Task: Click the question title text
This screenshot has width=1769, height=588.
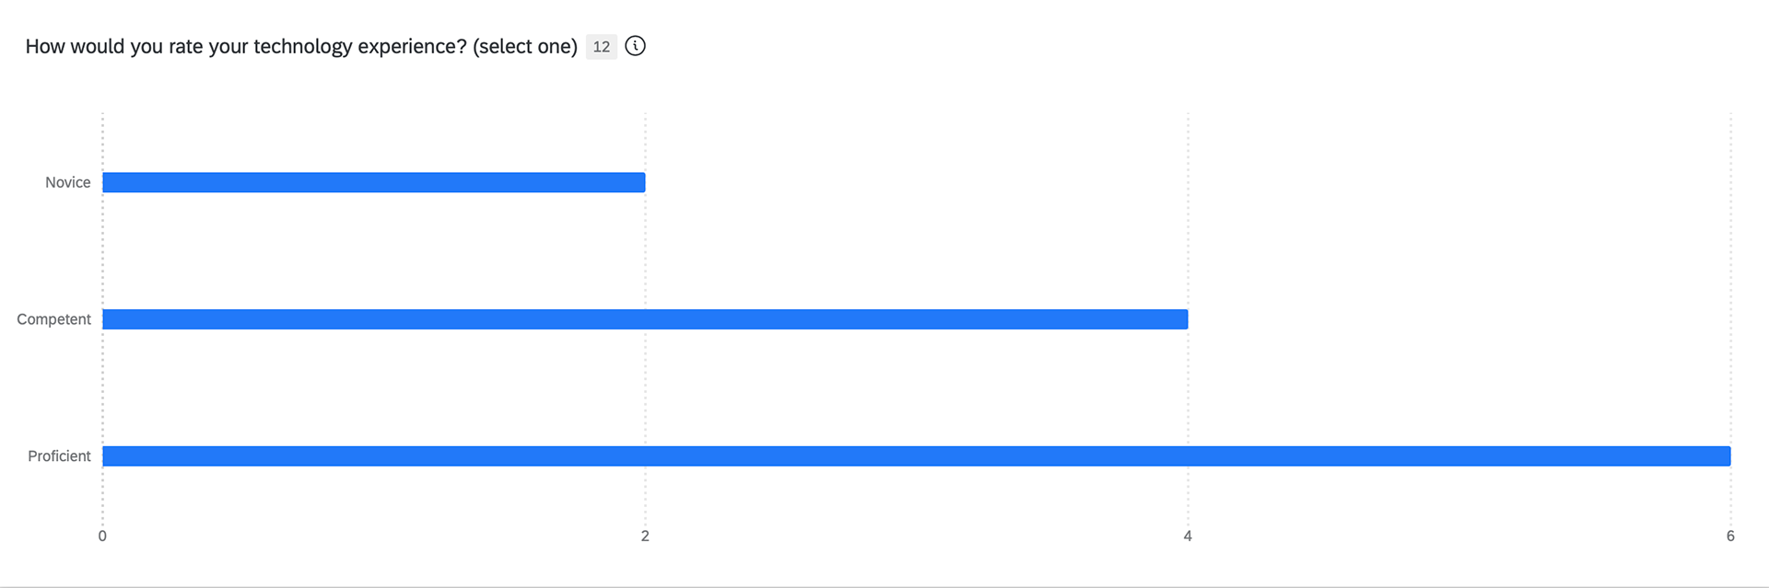Action: (301, 47)
